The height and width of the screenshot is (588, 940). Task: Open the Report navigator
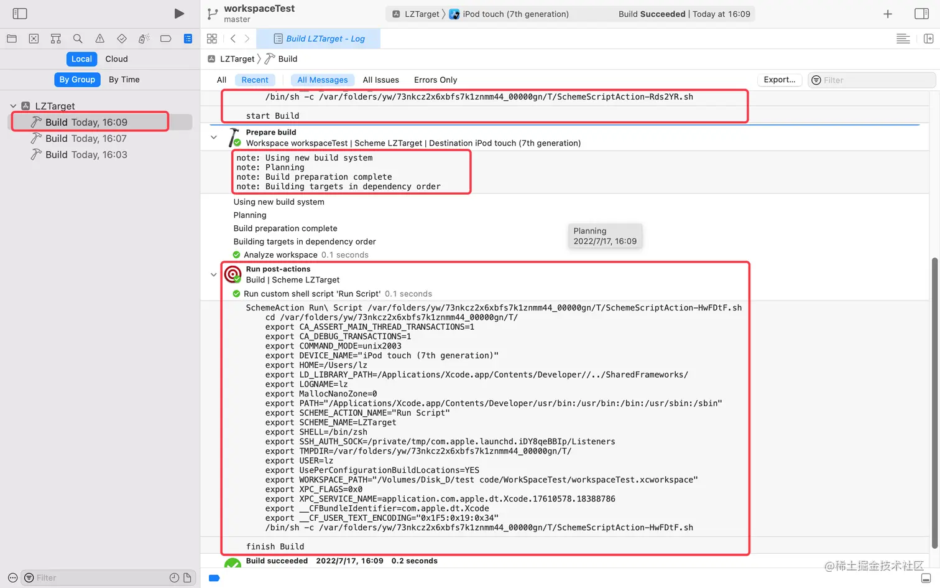point(188,39)
